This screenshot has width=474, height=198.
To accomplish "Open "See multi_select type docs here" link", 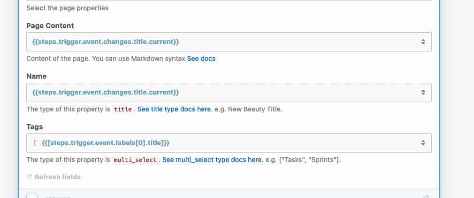I will coord(212,160).
